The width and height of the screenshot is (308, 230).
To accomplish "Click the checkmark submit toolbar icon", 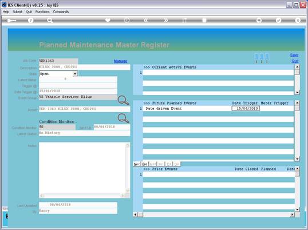I will click(278, 20).
